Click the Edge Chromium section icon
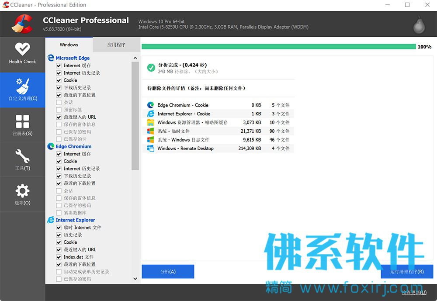 [51, 146]
